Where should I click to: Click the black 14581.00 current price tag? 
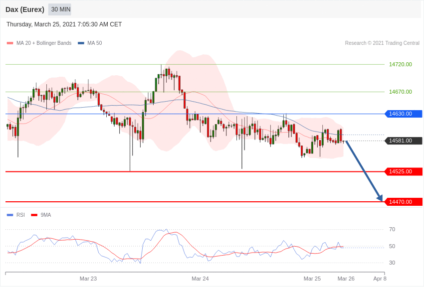(404, 141)
